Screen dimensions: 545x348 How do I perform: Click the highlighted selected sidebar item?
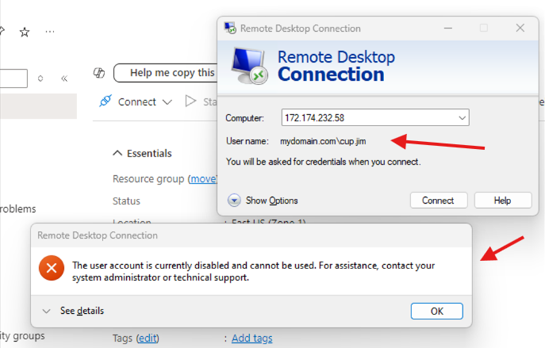pos(38,106)
